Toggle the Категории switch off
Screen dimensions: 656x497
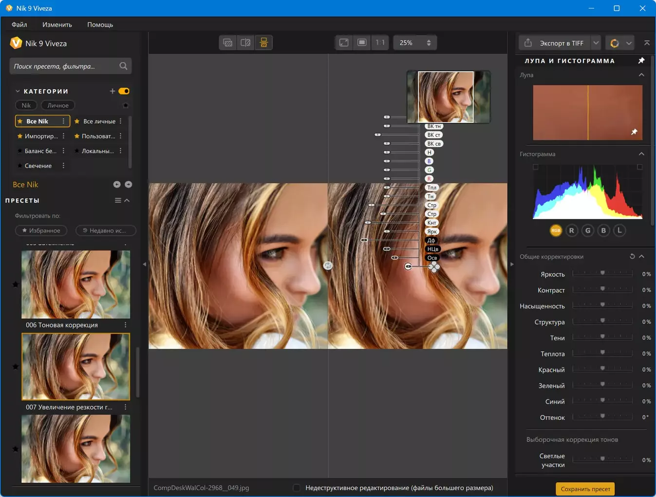click(124, 91)
